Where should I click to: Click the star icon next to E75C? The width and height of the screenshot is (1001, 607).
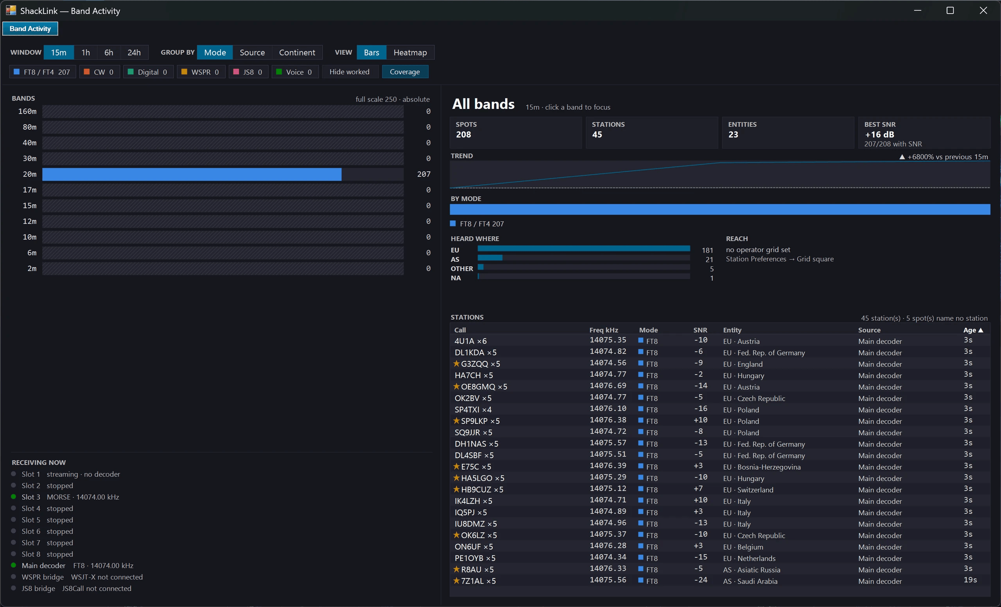pyautogui.click(x=456, y=466)
